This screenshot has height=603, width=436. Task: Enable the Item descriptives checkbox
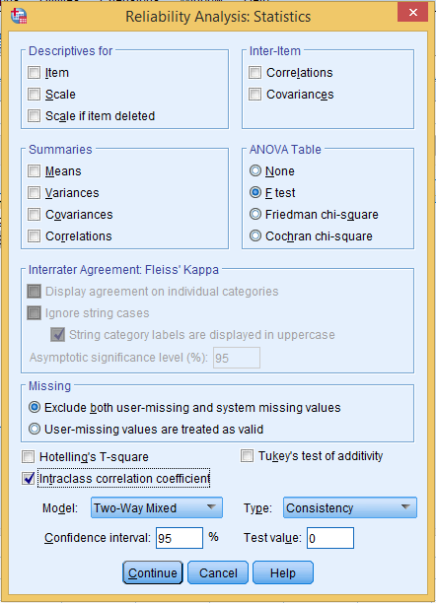[x=34, y=72]
